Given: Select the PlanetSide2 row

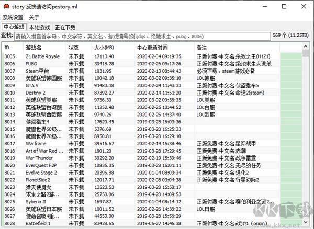Looking at the screenshot, I should [x=141, y=180].
